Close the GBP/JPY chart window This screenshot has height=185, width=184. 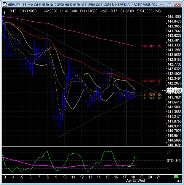click(x=177, y=5)
